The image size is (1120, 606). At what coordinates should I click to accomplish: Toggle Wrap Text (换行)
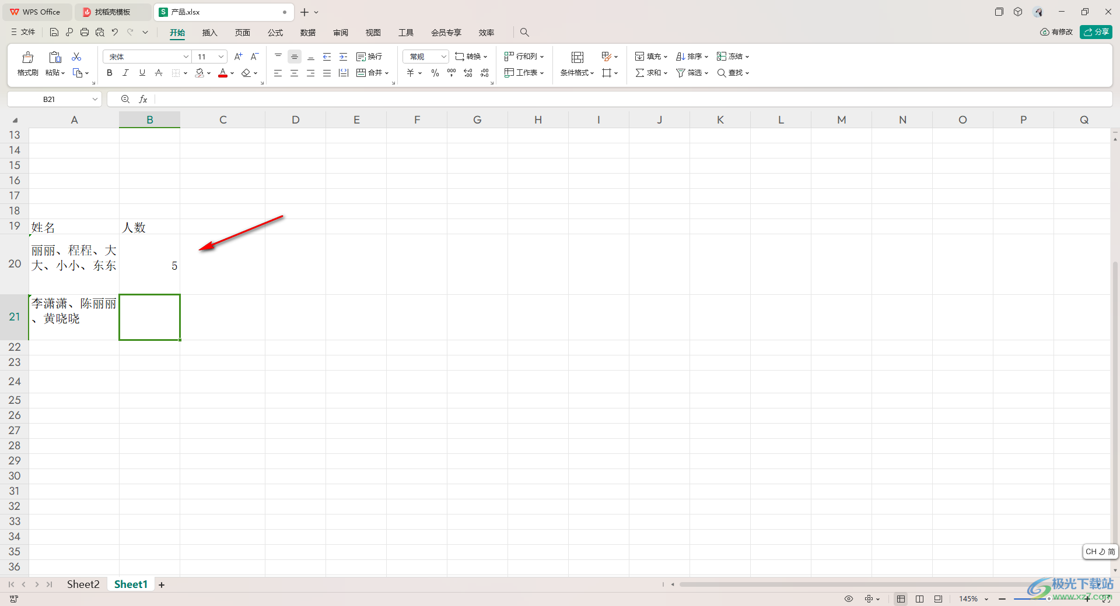point(369,57)
